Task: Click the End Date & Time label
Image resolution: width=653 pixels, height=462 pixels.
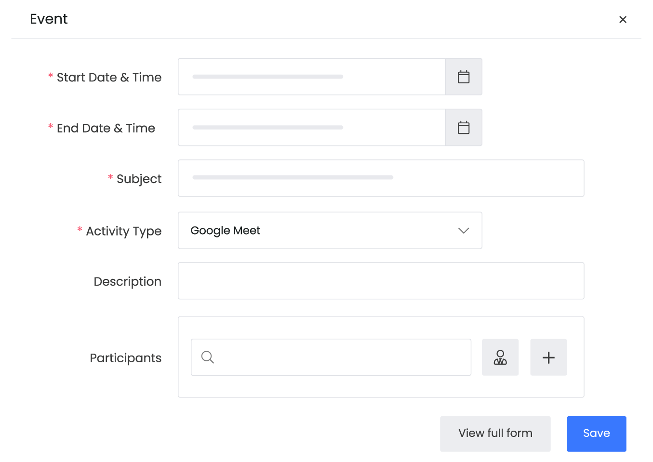Action: point(106,128)
